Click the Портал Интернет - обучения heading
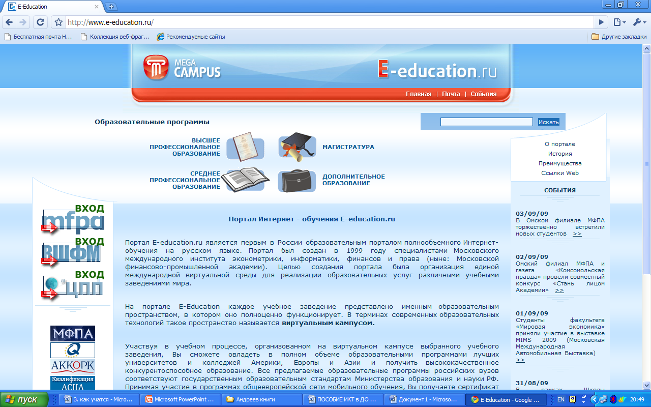The height and width of the screenshot is (407, 651). tap(312, 219)
